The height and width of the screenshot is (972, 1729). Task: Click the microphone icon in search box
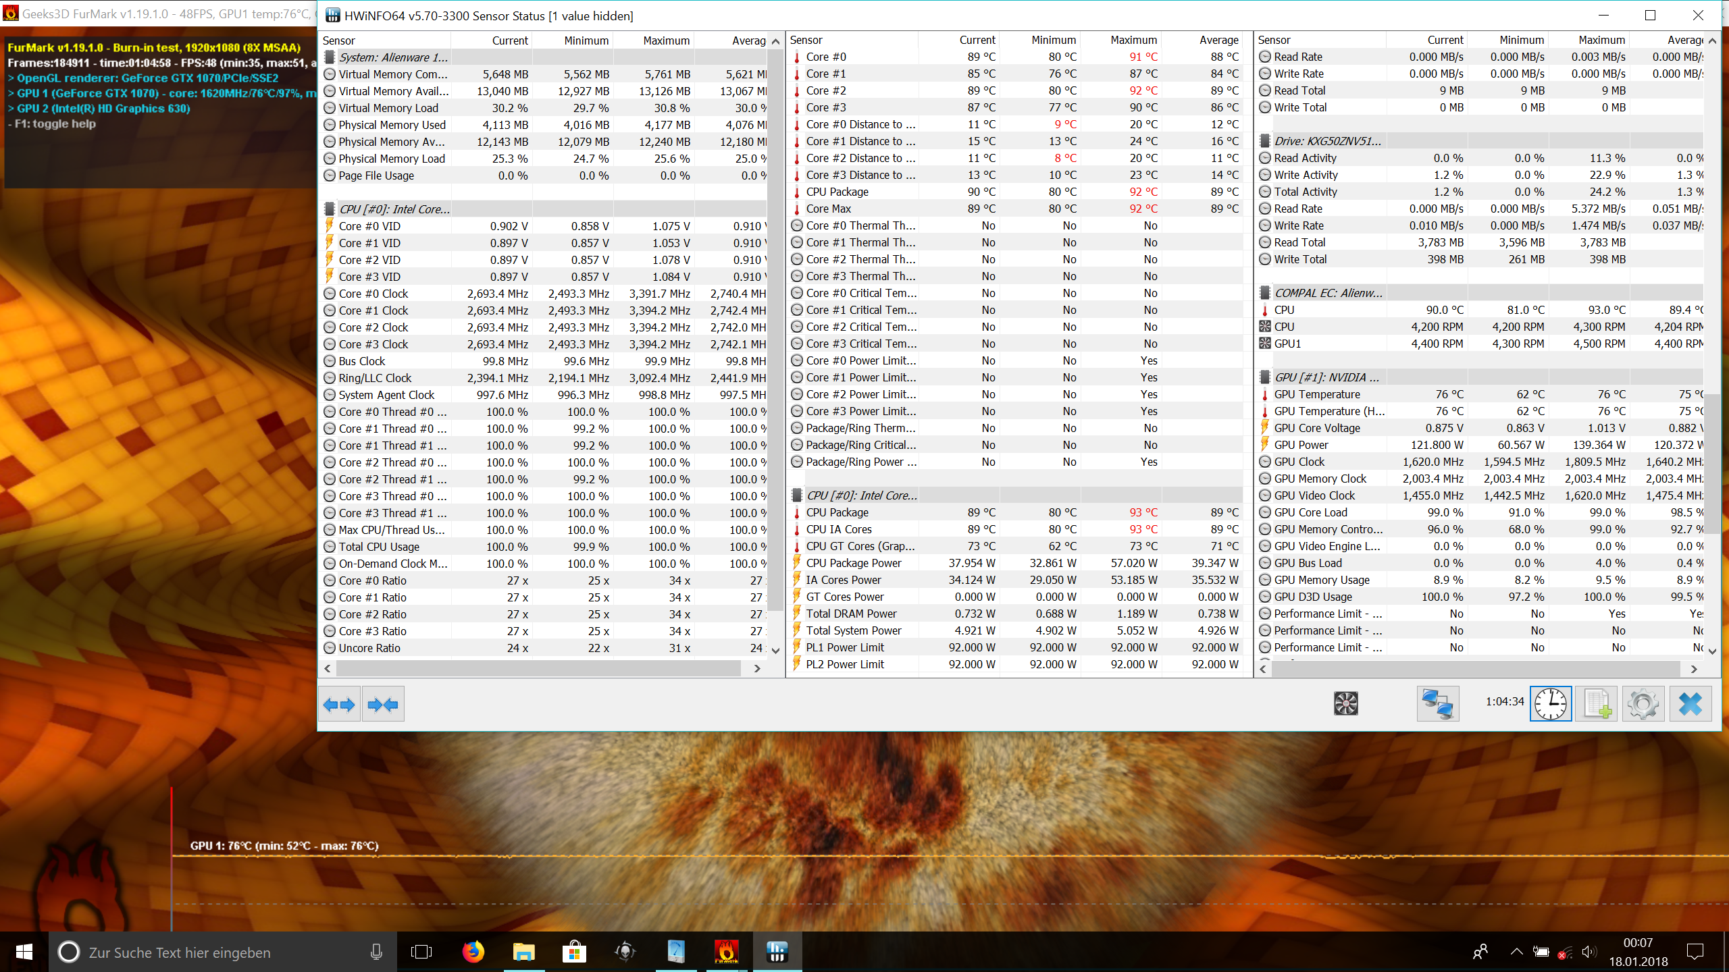point(376,952)
